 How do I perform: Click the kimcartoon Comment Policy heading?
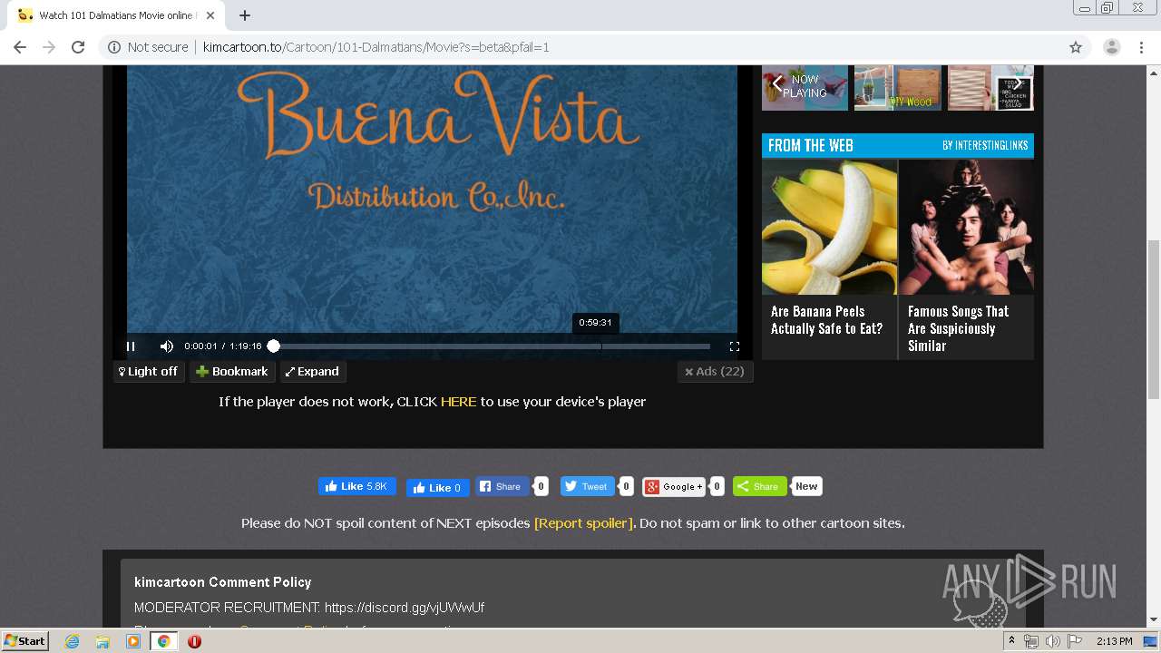tap(223, 582)
